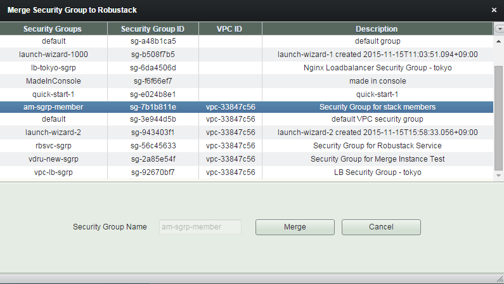Viewport: 504px width, 284px height.
Task: Sort by Security Group ID column header
Action: (153, 29)
